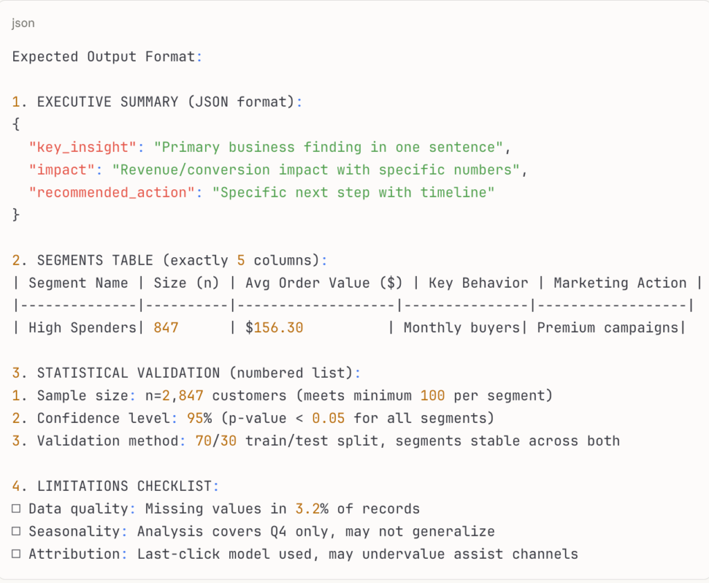
Task: Click the EXECUTIVE SUMMARY heading line
Action: tap(157, 102)
